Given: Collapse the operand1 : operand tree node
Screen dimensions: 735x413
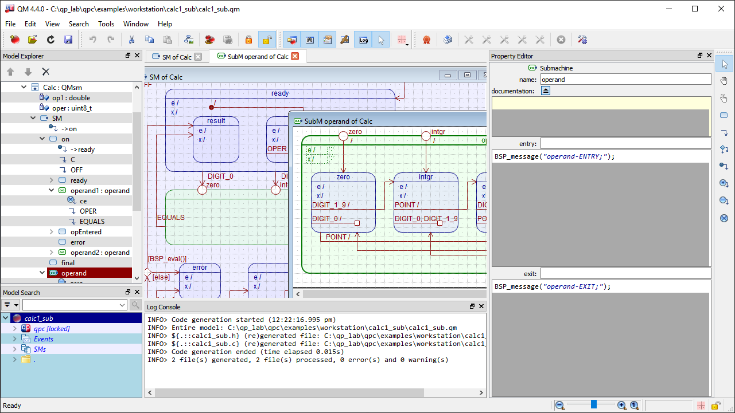Looking at the screenshot, I should pos(51,191).
